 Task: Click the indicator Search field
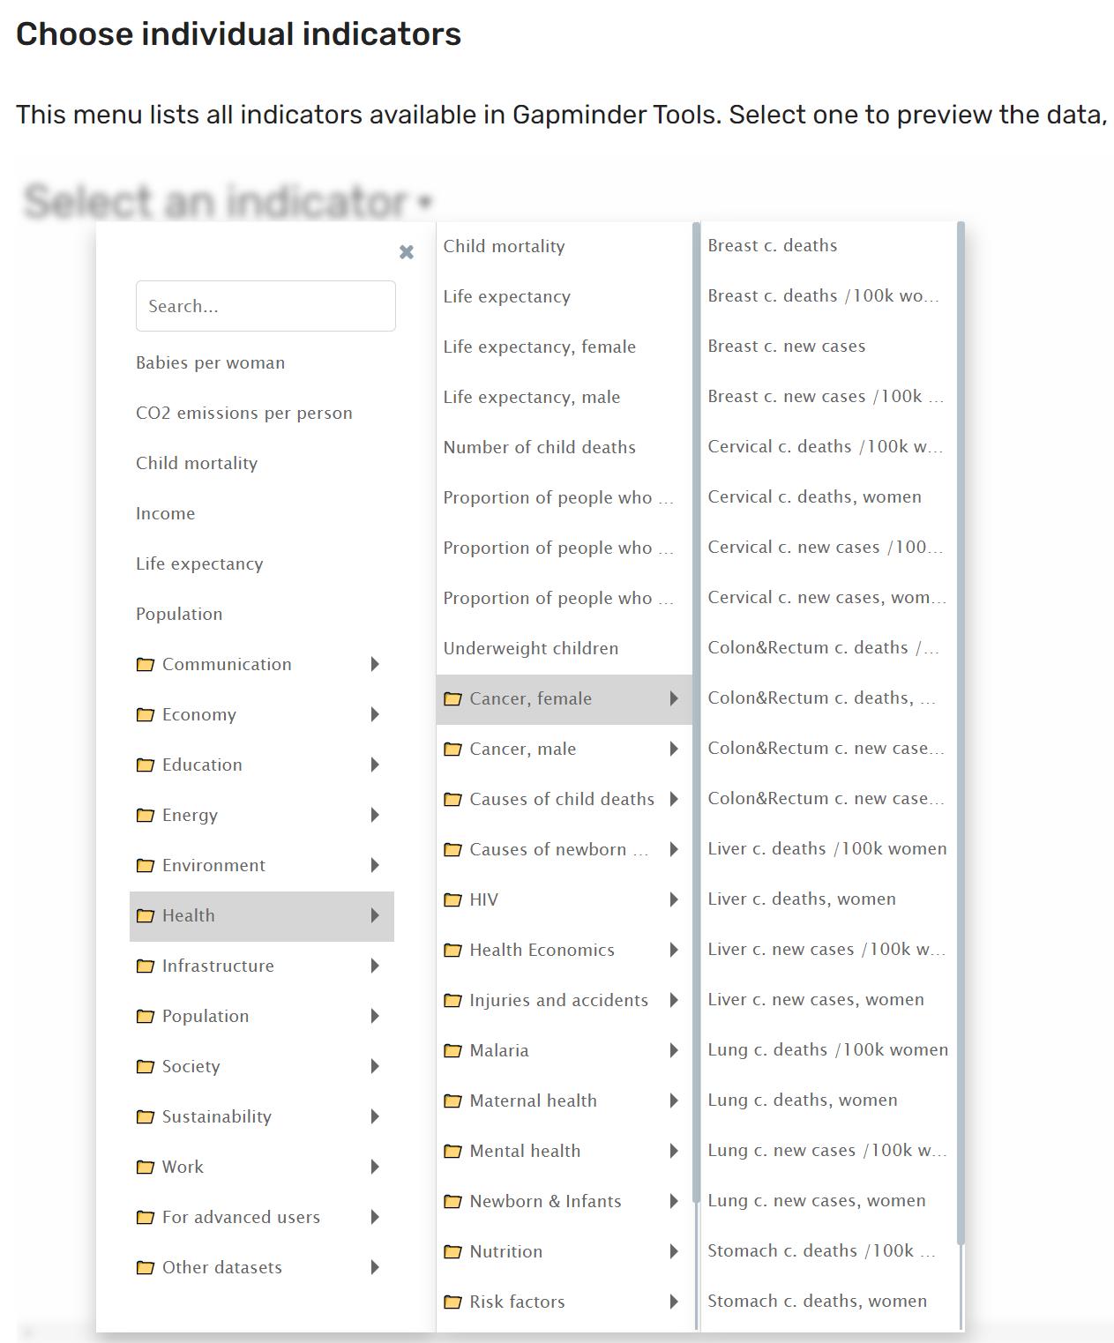pyautogui.click(x=265, y=307)
